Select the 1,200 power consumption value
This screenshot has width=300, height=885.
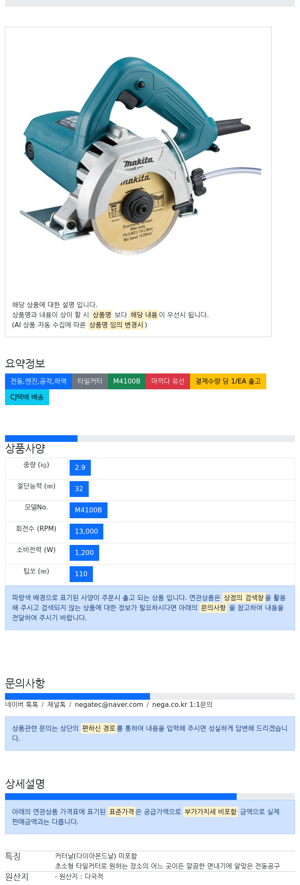84,553
